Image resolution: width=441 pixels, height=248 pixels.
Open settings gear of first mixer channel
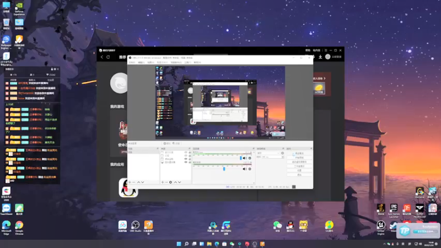pos(250,158)
